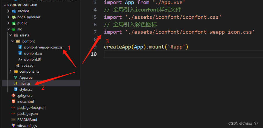Expand the public folder chevron

coord(8,23)
